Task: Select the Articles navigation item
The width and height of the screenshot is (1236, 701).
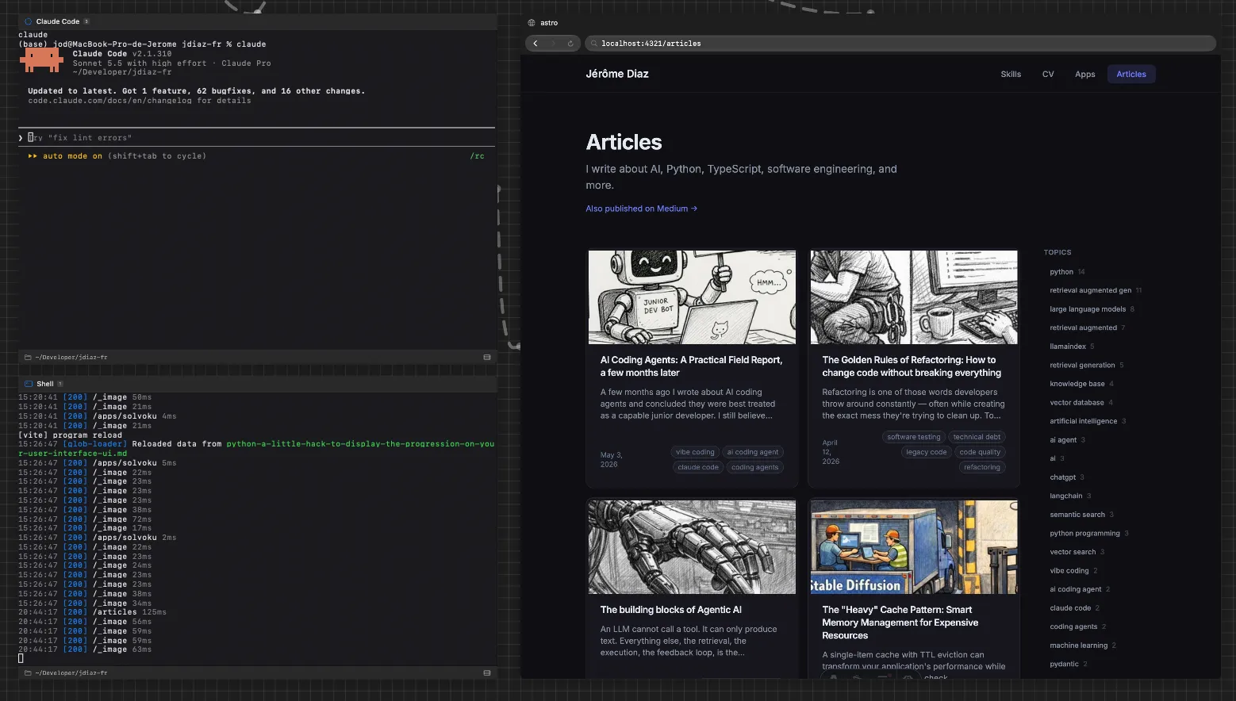Action: (x=1131, y=75)
